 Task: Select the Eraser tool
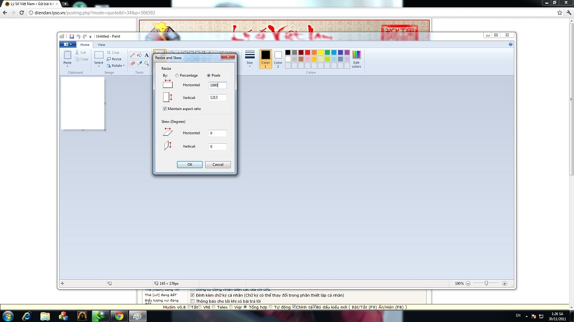point(133,64)
